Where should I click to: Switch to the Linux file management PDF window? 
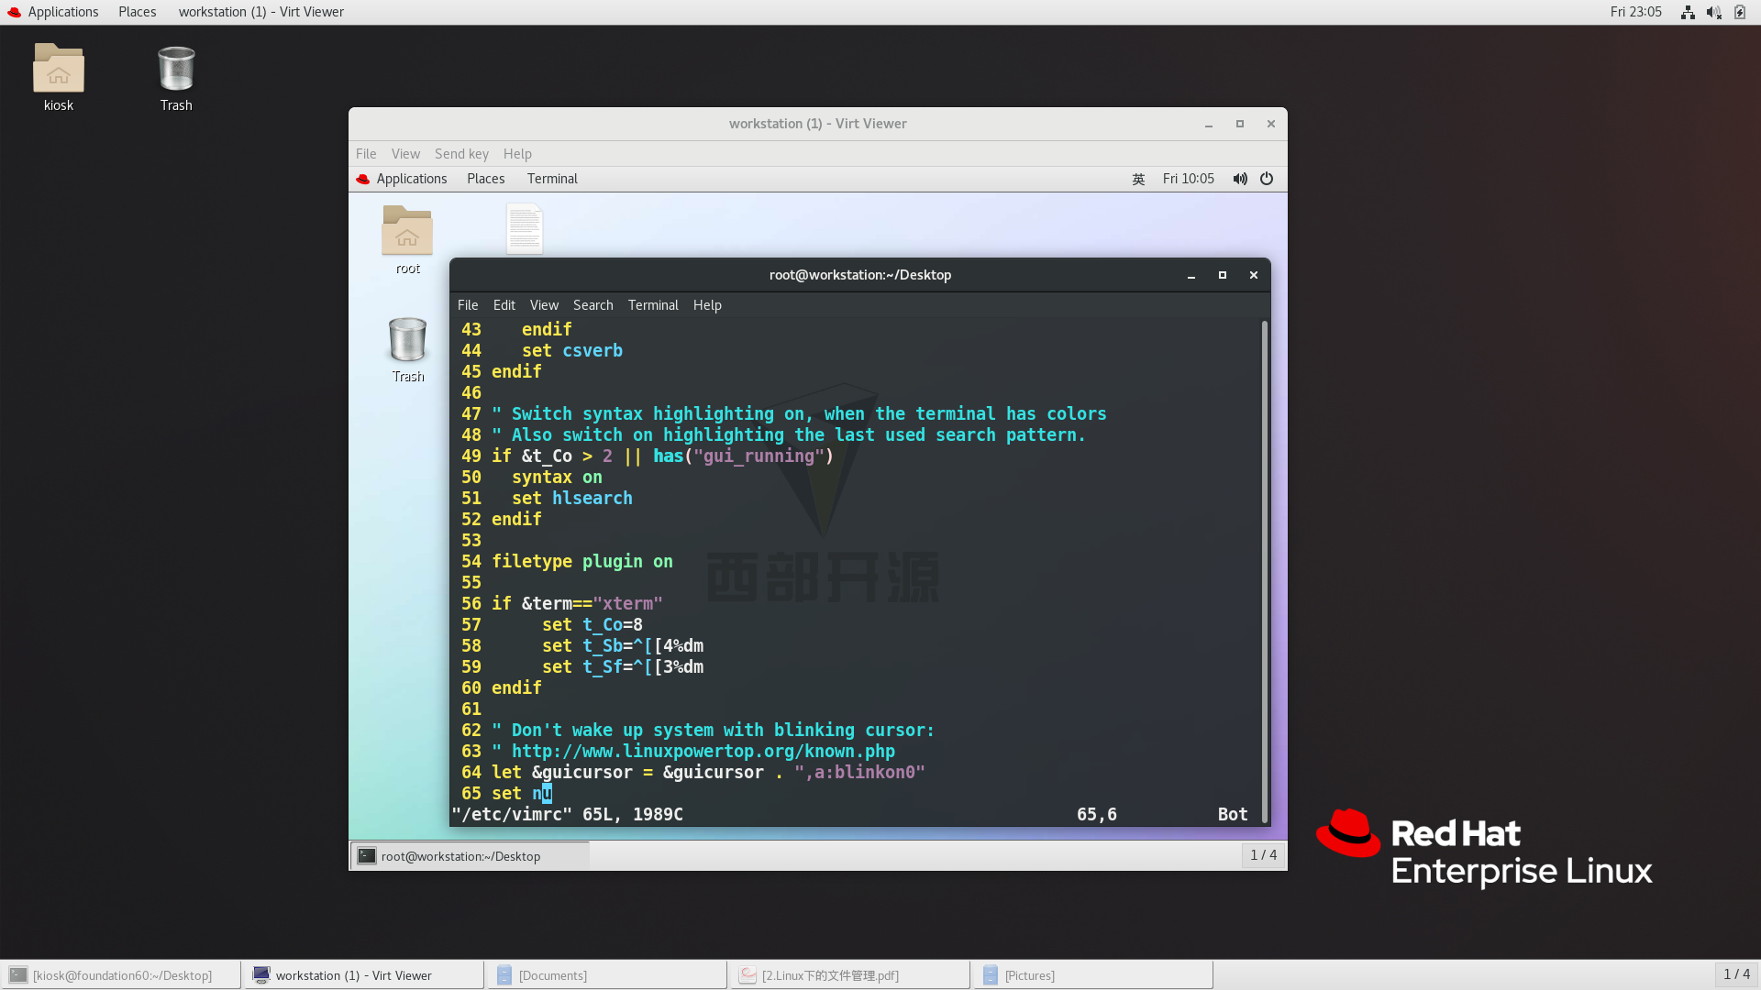point(829,975)
